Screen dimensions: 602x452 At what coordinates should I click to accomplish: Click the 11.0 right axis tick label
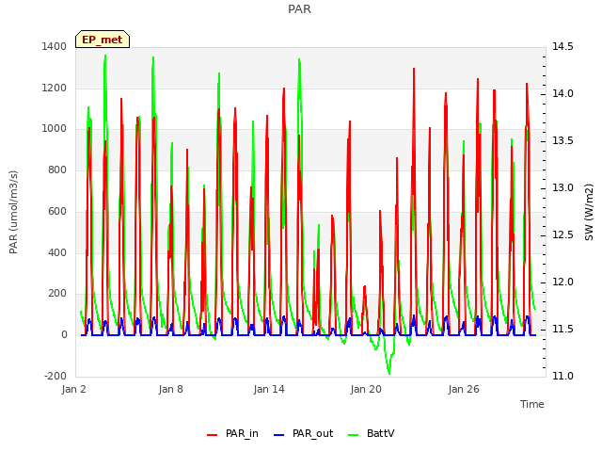[x=562, y=376]
